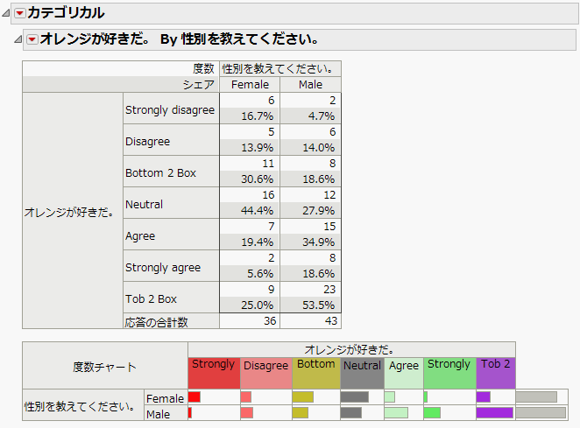Click the 度数チャート chart label cell
Image resolution: width=580 pixels, height=428 pixels.
(104, 366)
